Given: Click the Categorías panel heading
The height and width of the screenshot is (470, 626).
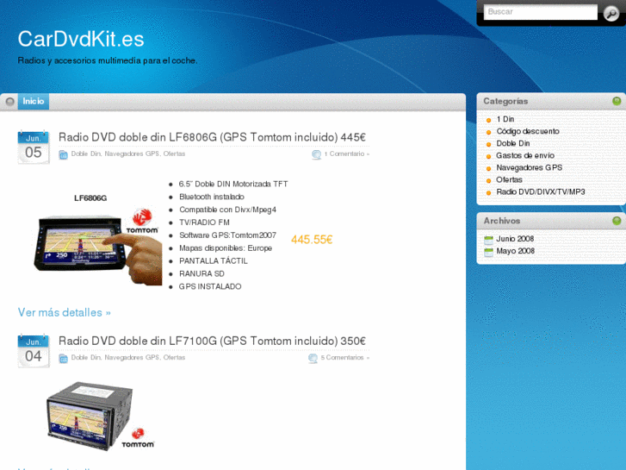Looking at the screenshot, I should point(505,101).
